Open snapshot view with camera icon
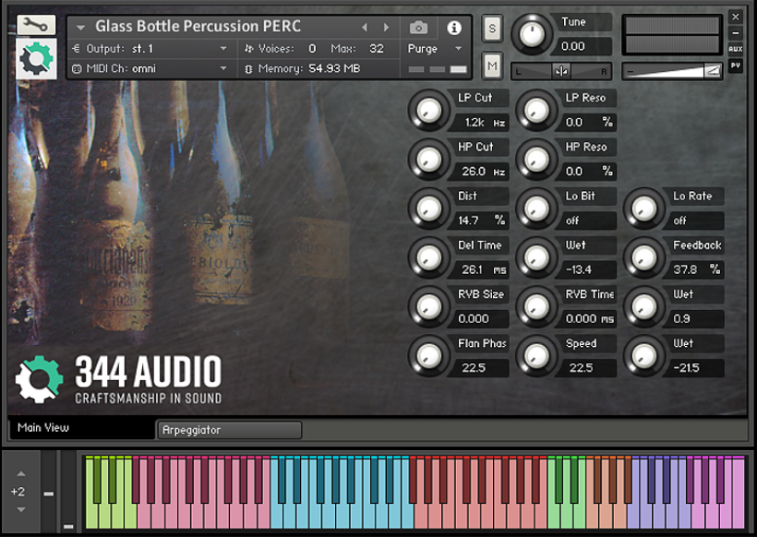757x537 pixels. pyautogui.click(x=418, y=28)
